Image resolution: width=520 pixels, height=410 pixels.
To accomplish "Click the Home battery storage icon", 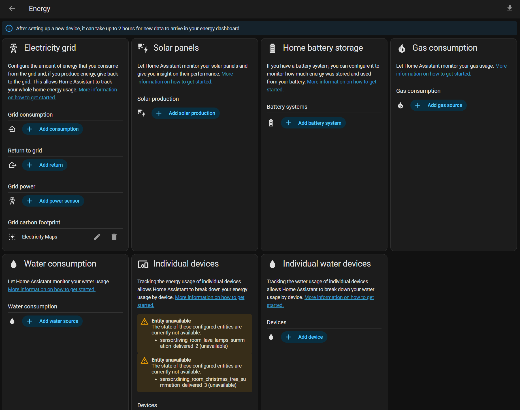I will pyautogui.click(x=272, y=48).
